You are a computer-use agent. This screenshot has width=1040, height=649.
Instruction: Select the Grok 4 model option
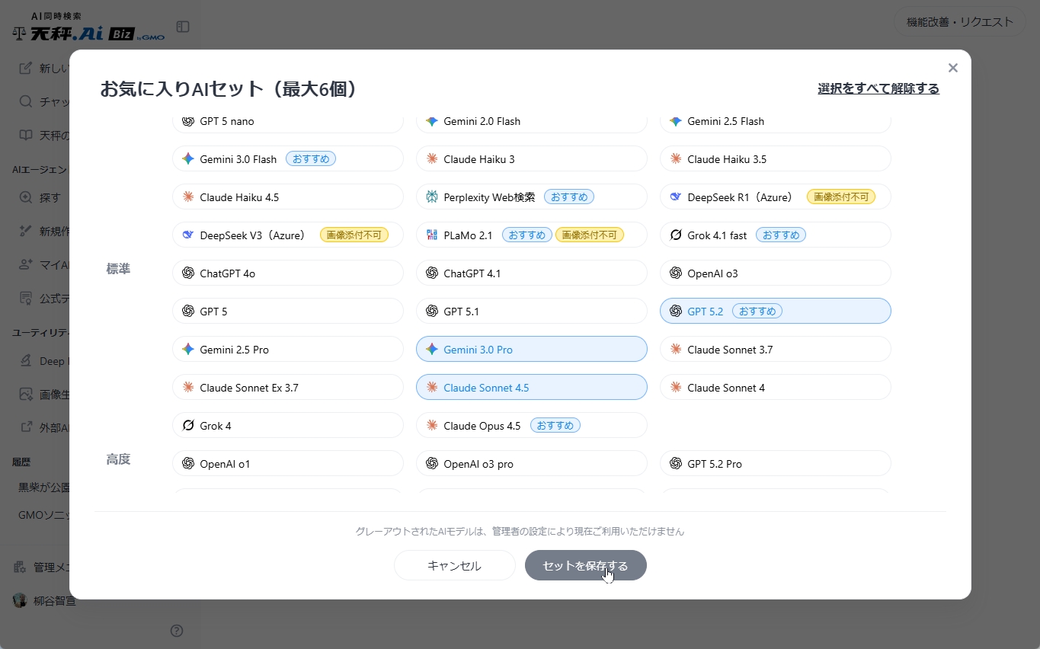click(x=287, y=425)
